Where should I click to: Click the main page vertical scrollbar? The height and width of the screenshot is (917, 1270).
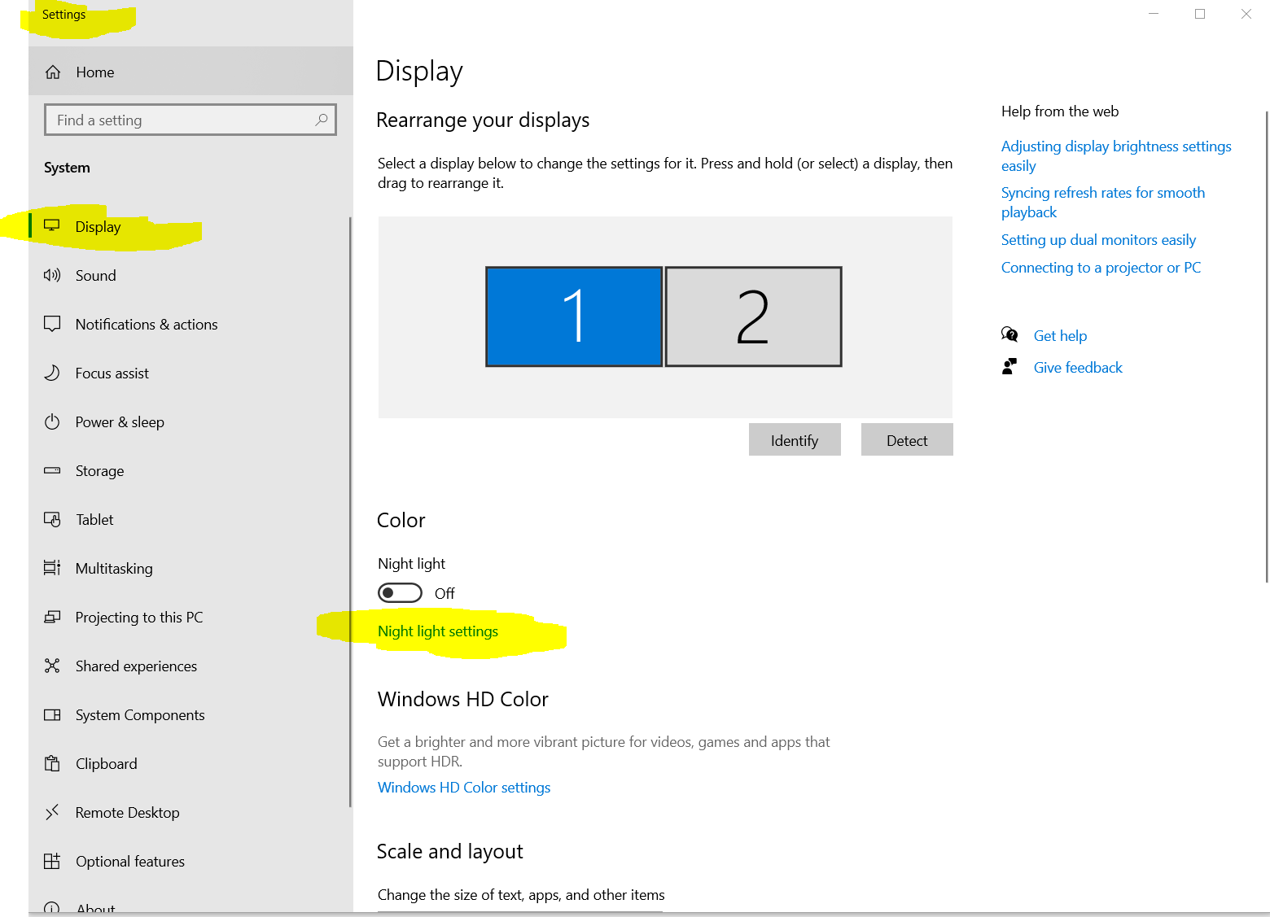[1266, 347]
